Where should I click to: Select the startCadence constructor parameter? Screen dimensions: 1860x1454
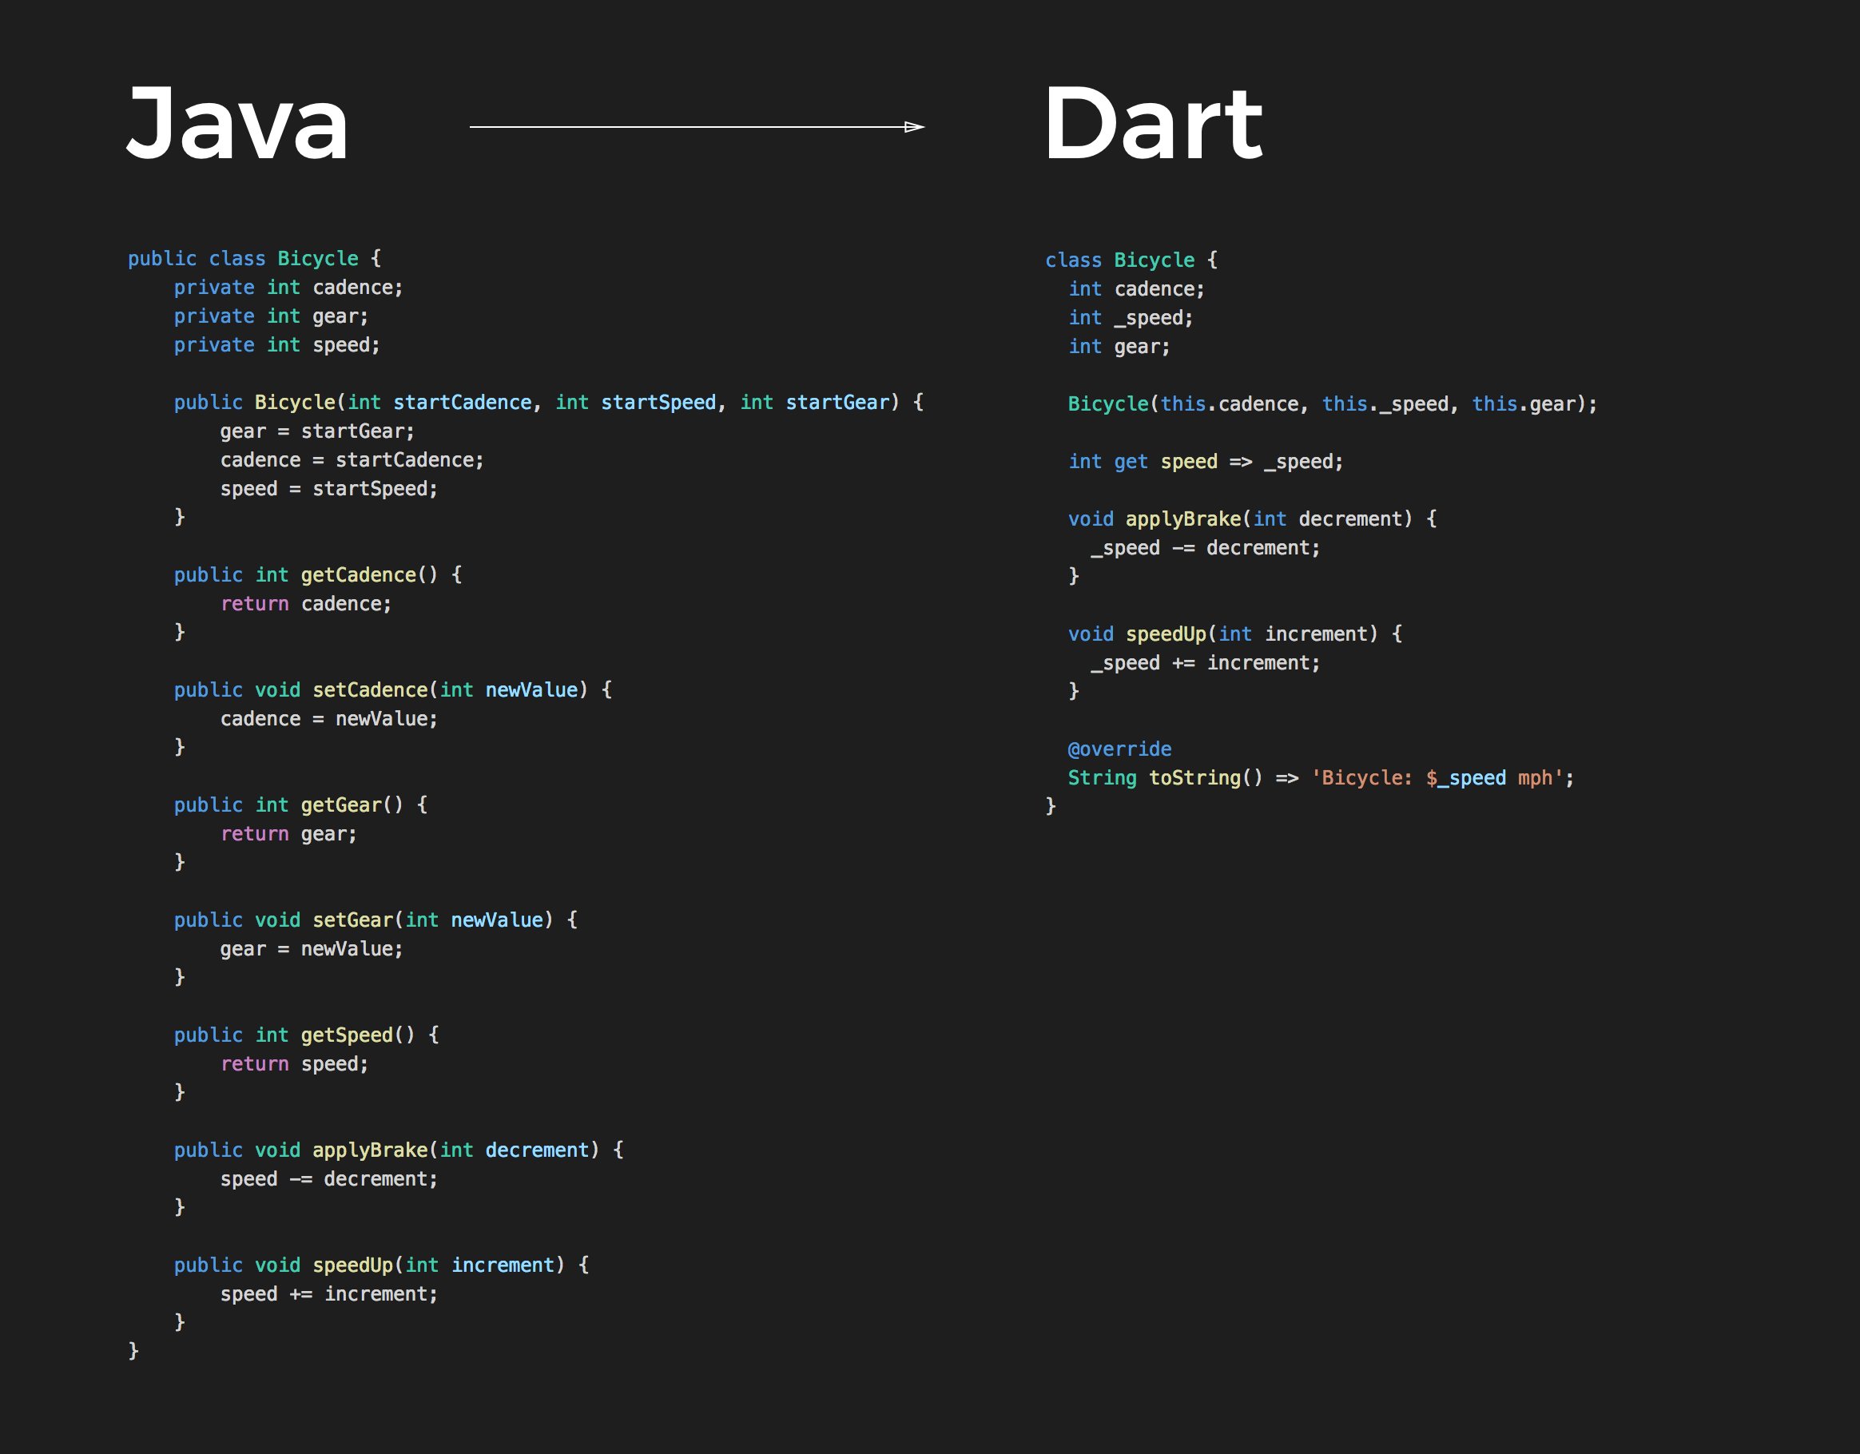[465, 401]
